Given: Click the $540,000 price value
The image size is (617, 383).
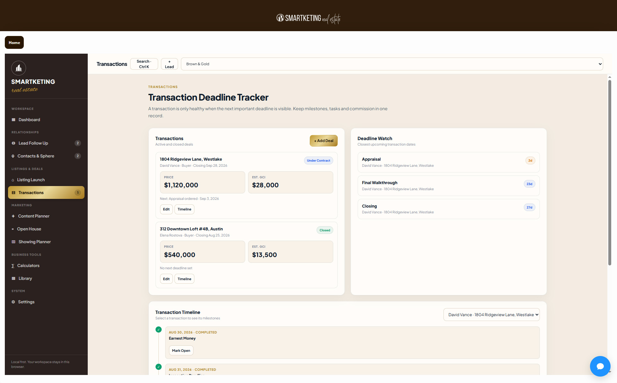Looking at the screenshot, I should 179,255.
